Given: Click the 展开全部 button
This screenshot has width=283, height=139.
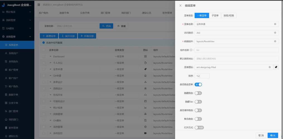Looking at the screenshot, I should 68,36.
